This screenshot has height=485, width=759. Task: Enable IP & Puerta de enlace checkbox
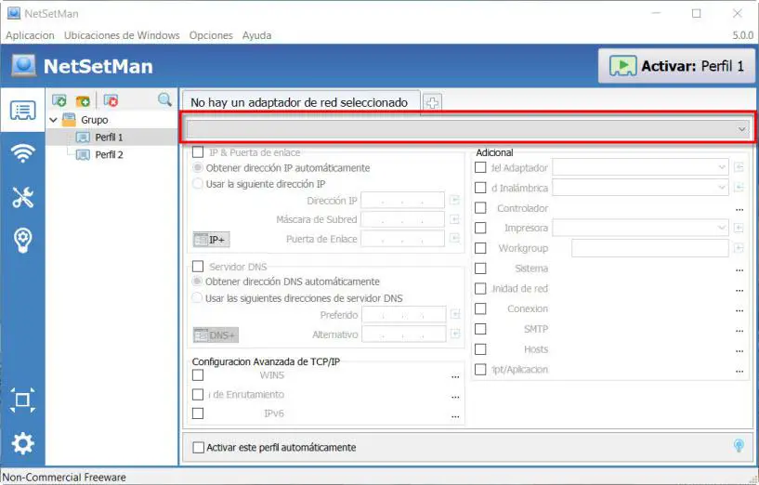coord(198,152)
